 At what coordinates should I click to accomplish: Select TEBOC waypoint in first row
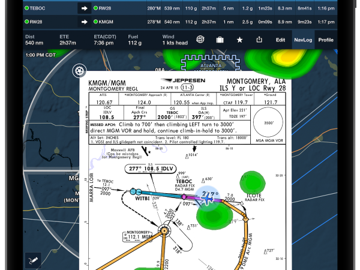tap(35, 8)
